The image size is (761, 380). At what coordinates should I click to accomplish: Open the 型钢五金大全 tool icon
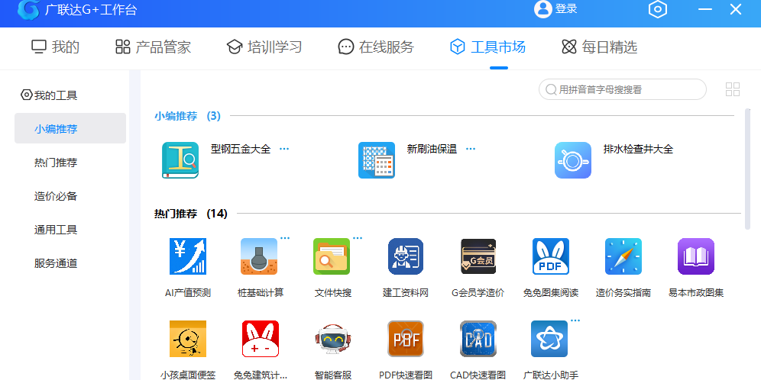pos(180,160)
